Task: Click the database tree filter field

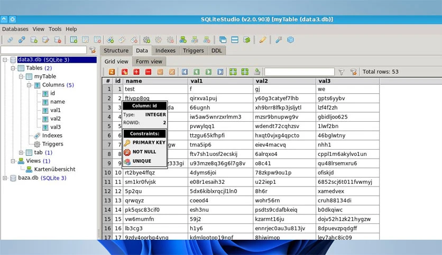Action: (x=44, y=50)
